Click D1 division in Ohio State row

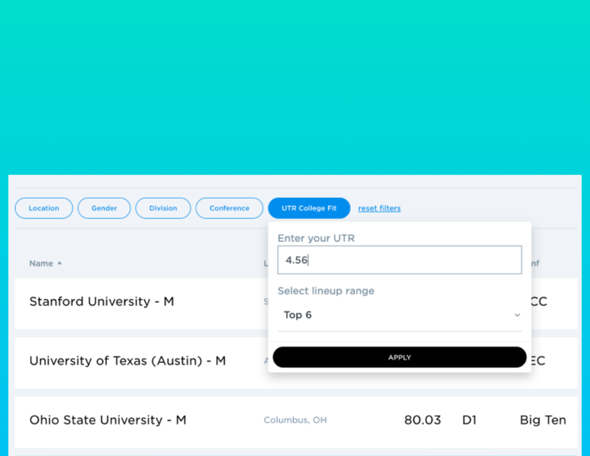469,420
